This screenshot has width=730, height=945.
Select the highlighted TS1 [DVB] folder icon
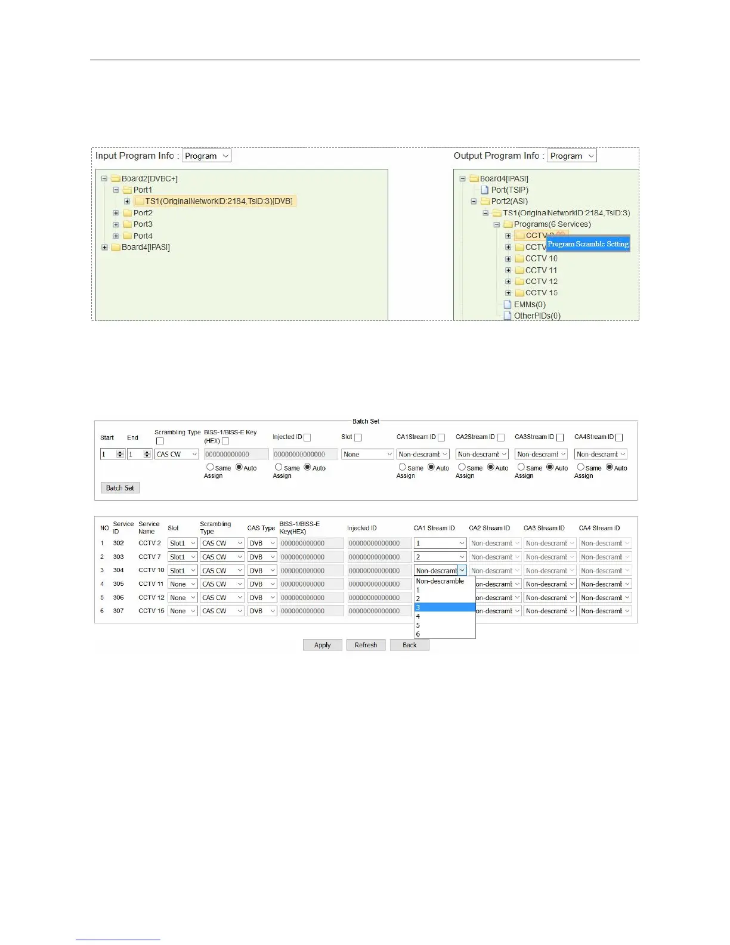point(140,201)
